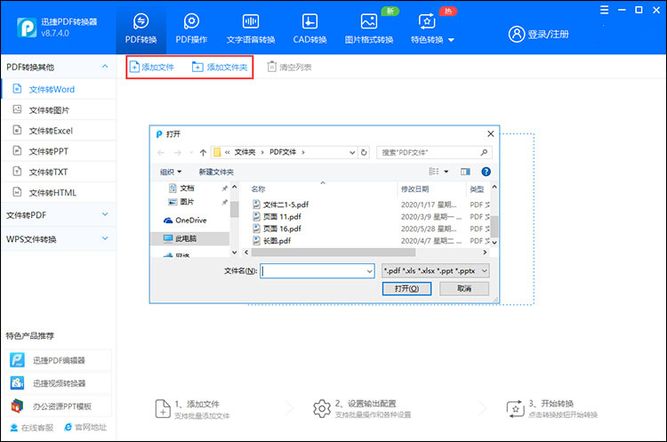Click the forward arrow in dialog
The height and width of the screenshot is (442, 667).
[x=178, y=152]
